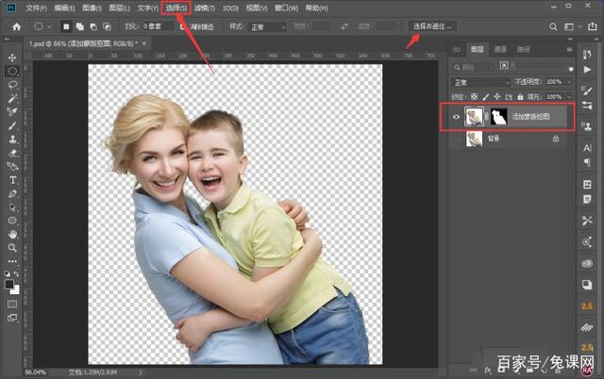
Task: Open the layer blend mode dropdown
Action: pos(481,82)
